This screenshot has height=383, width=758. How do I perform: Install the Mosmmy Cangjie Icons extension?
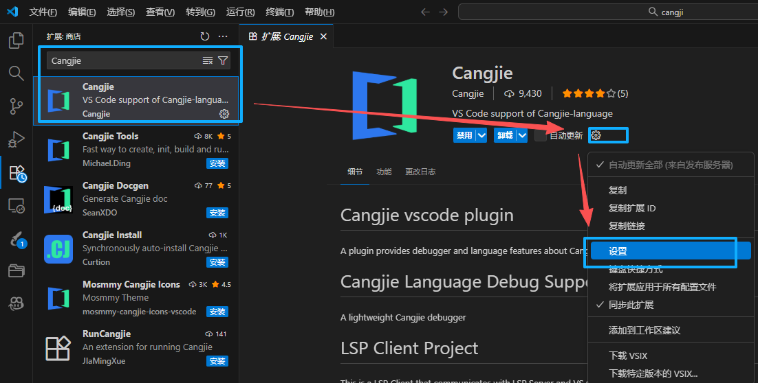217,312
